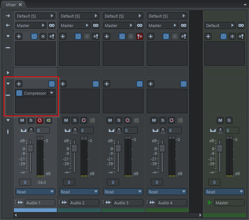Click the asterisk icon on Master channel
249x220 pixels.
pos(232,37)
